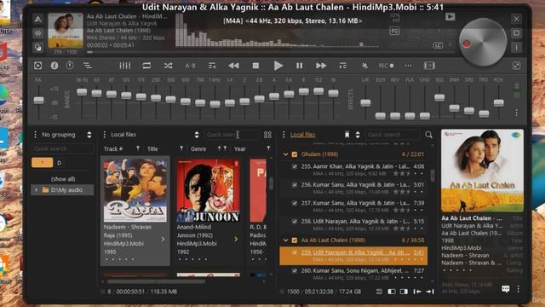This screenshot has width=545, height=307.
Task: Open No grouping panel options dots
Action: point(35,135)
